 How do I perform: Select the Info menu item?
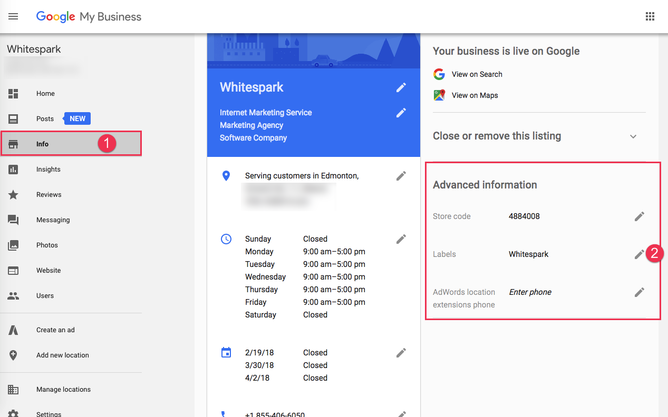(42, 144)
